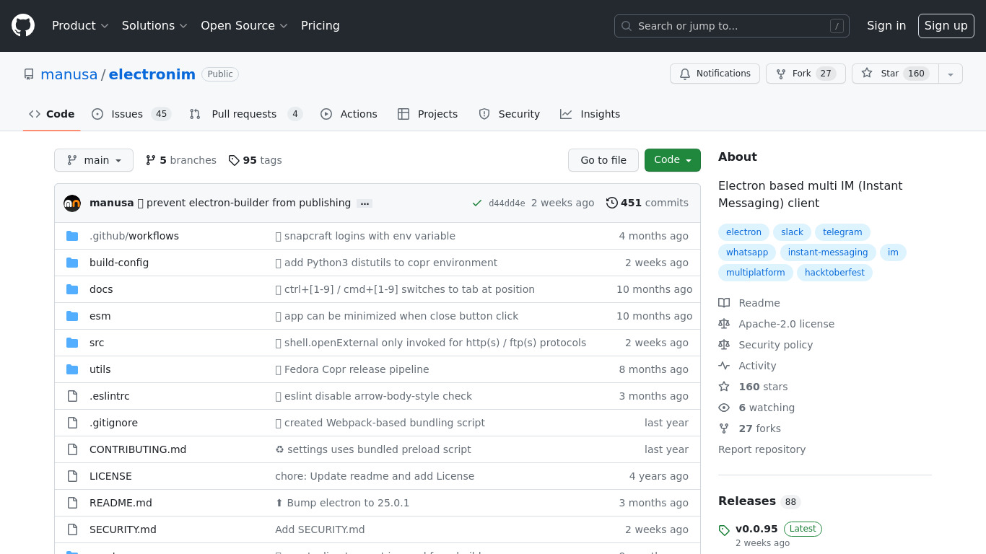Click the Sign in link

coord(886,26)
